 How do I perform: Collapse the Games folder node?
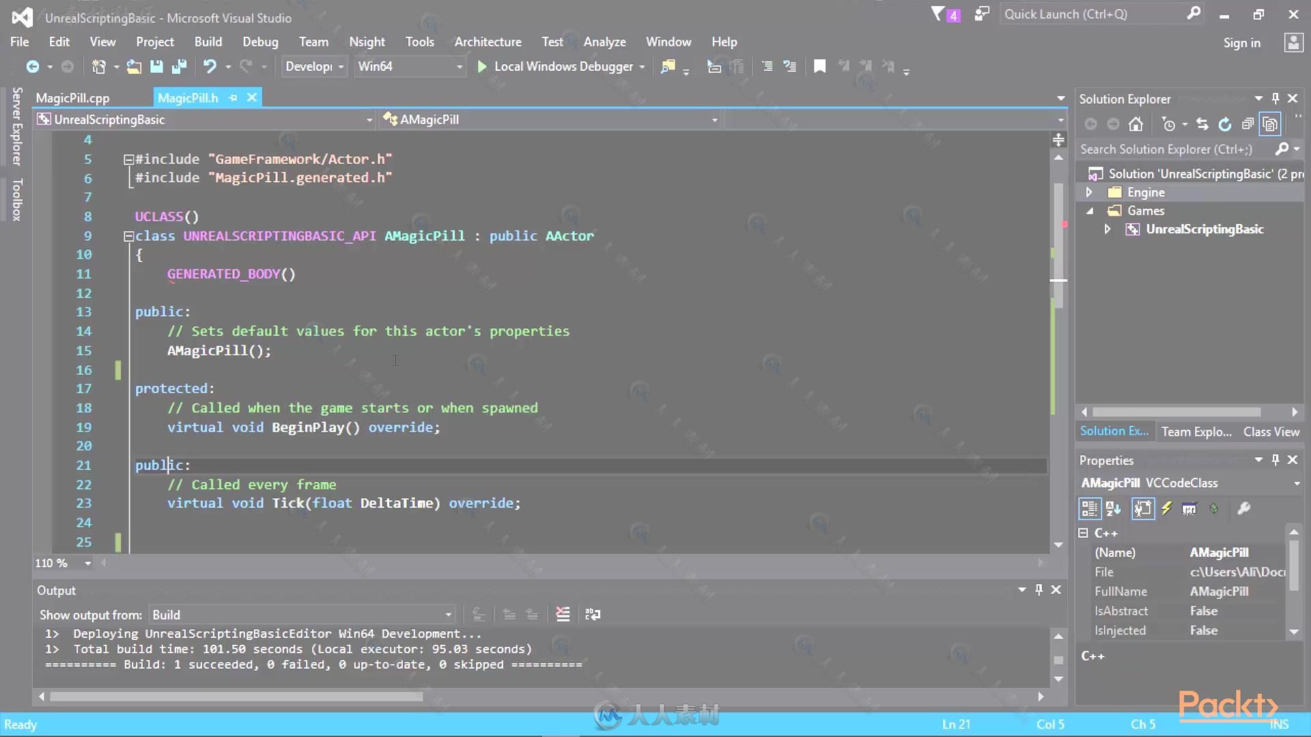[1089, 211]
